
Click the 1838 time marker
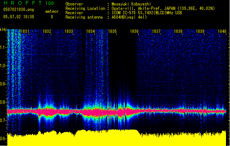178,31
